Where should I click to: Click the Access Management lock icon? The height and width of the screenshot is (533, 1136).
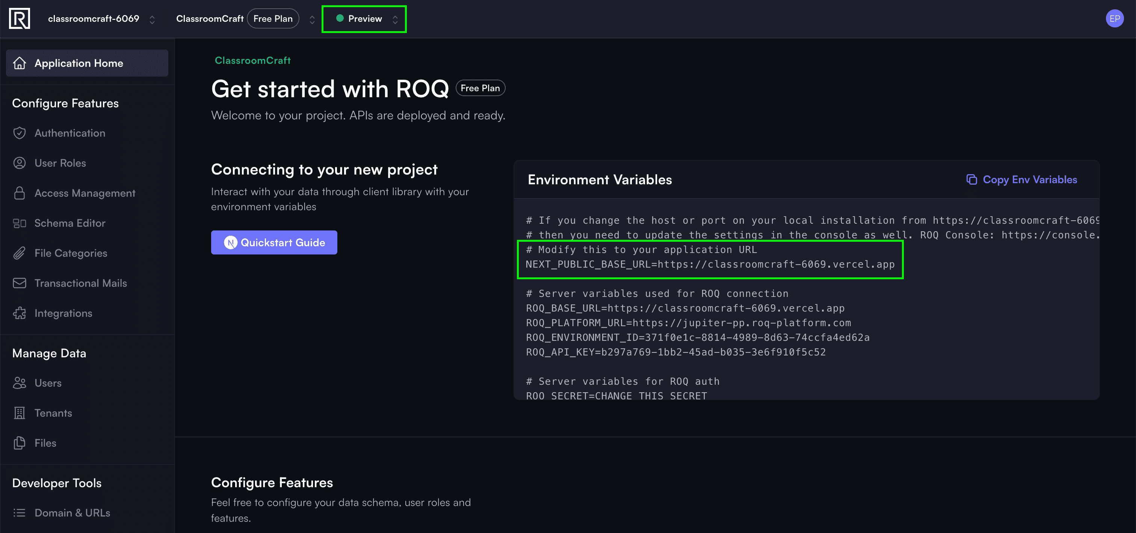point(20,193)
